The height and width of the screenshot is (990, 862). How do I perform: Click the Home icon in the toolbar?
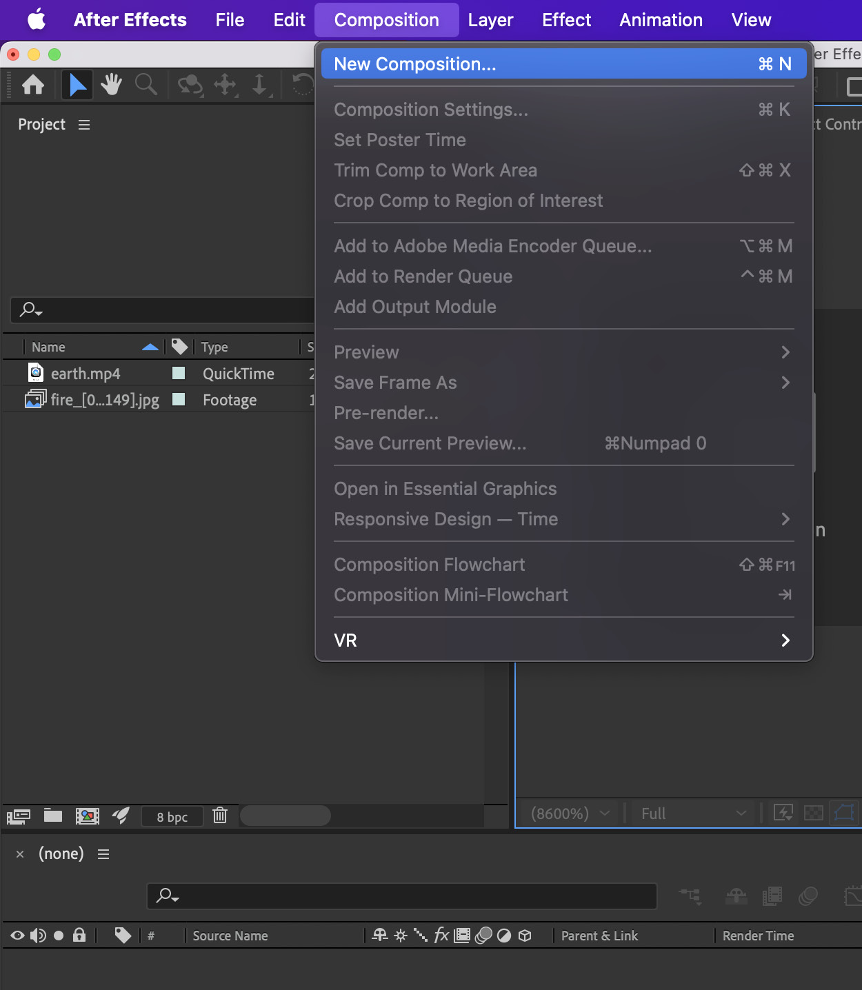click(x=33, y=85)
